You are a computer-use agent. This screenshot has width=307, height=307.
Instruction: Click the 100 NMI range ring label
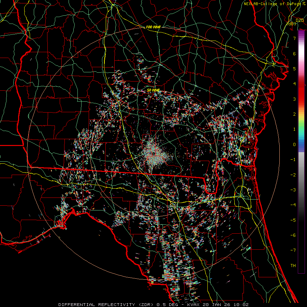coord(153,27)
